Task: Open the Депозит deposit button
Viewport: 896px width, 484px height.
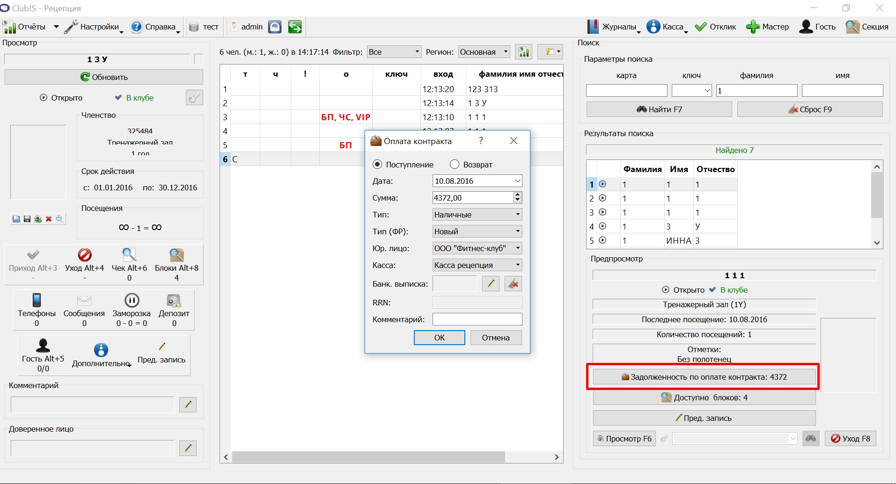Action: click(x=174, y=310)
